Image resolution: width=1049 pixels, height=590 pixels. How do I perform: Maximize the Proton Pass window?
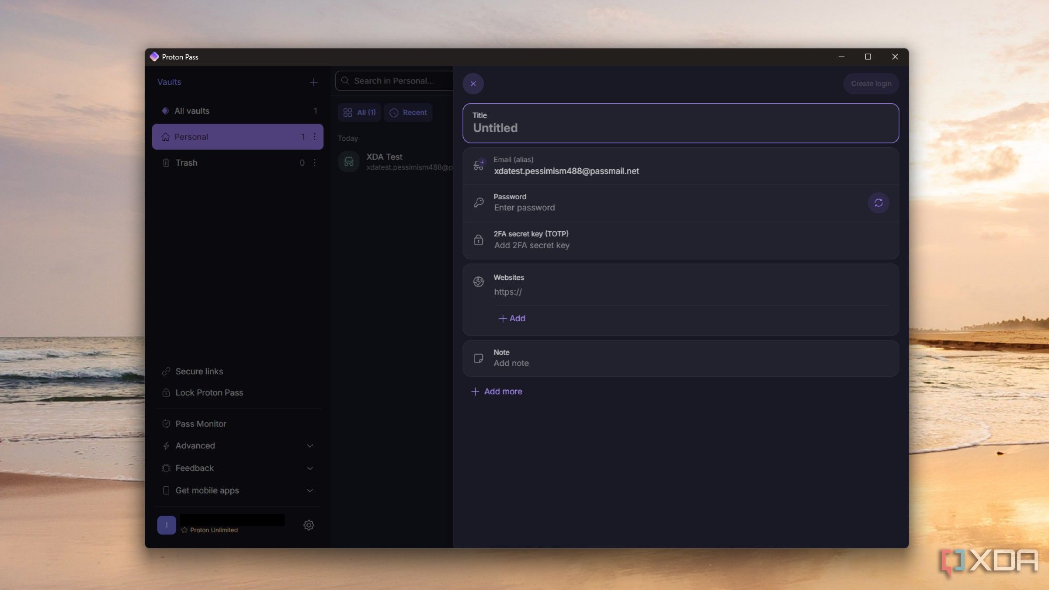(868, 57)
